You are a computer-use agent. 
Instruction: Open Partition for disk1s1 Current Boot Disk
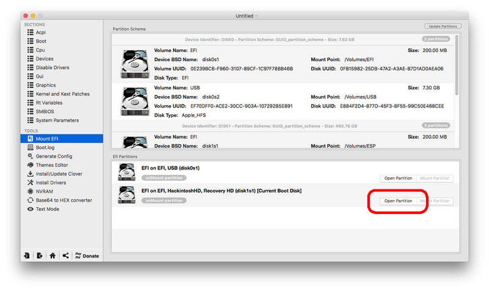pos(398,201)
